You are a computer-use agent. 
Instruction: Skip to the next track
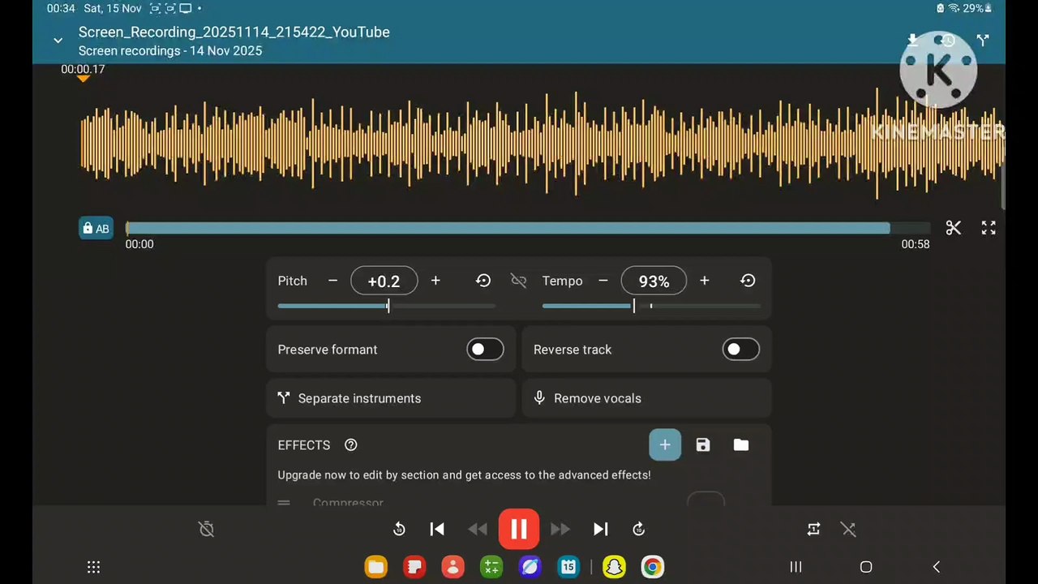[600, 529]
